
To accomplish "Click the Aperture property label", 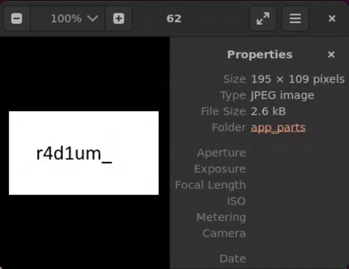I will pos(222,153).
